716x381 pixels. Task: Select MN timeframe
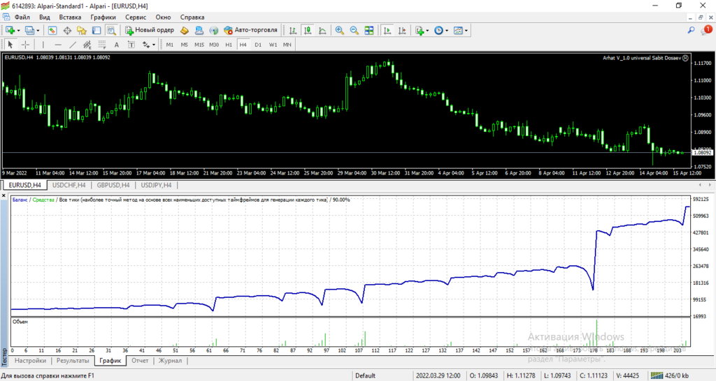point(287,45)
